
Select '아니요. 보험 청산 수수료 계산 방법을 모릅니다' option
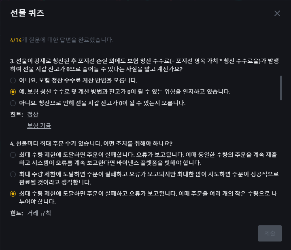point(74,81)
